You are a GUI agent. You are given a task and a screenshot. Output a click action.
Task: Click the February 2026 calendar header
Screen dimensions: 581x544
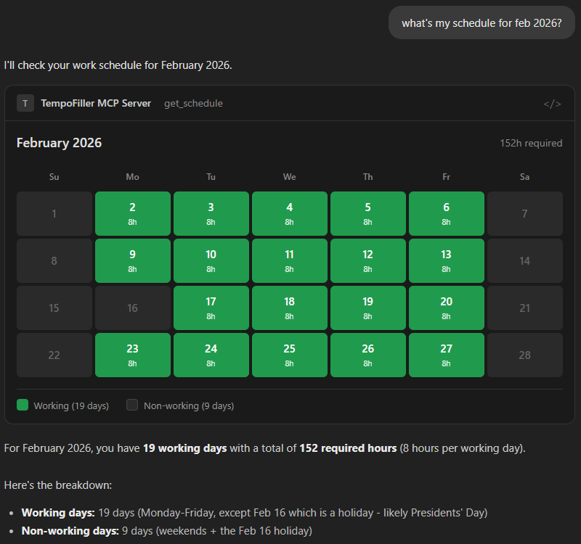(x=59, y=143)
